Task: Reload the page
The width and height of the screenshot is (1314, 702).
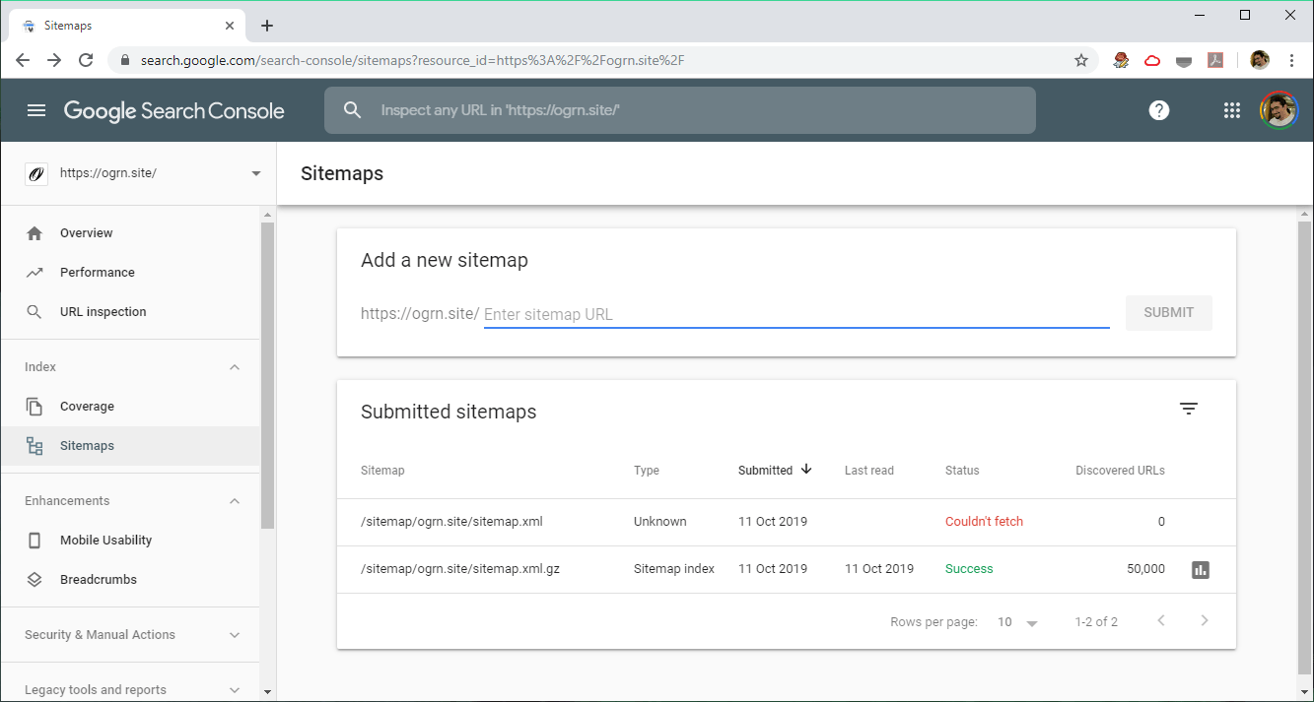Action: (x=86, y=60)
